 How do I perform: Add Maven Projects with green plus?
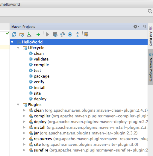38,34
